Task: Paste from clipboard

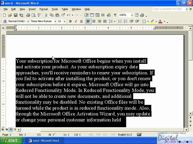Action: click(57, 15)
